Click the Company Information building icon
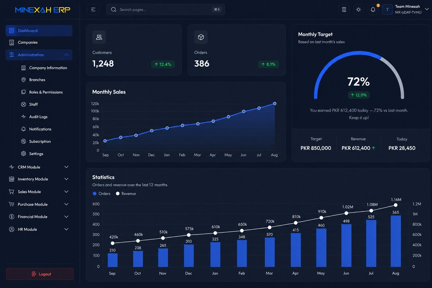432x288 pixels. pyautogui.click(x=24, y=68)
